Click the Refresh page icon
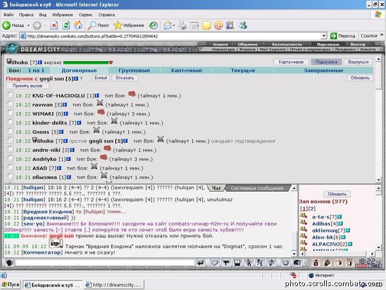Image resolution: width=386 pixels, height=290 pixels. [x=66, y=25]
